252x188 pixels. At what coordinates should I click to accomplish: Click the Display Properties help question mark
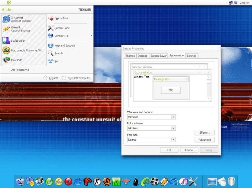click(213, 48)
